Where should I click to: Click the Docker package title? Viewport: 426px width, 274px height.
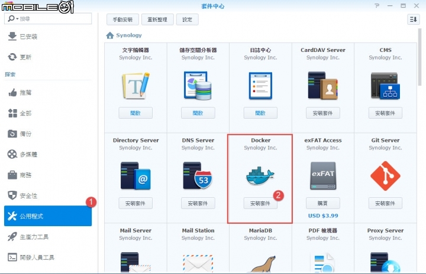pyautogui.click(x=260, y=141)
